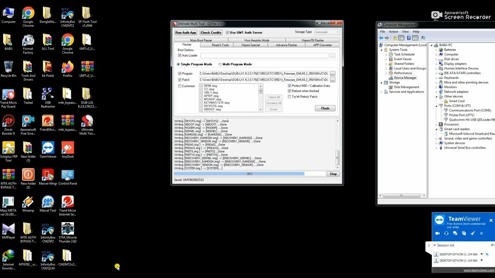Image resolution: width=495 pixels, height=278 pixels.
Task: Open the View menu in Computer Management
Action: coord(405,32)
